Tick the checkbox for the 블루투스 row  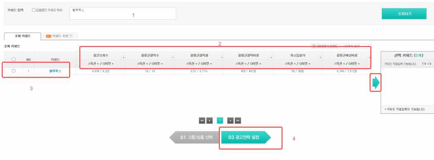click(x=14, y=71)
